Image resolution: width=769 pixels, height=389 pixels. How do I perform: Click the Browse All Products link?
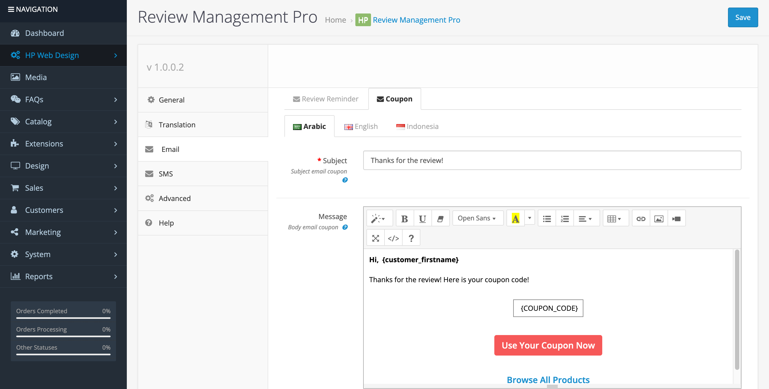pyautogui.click(x=548, y=380)
